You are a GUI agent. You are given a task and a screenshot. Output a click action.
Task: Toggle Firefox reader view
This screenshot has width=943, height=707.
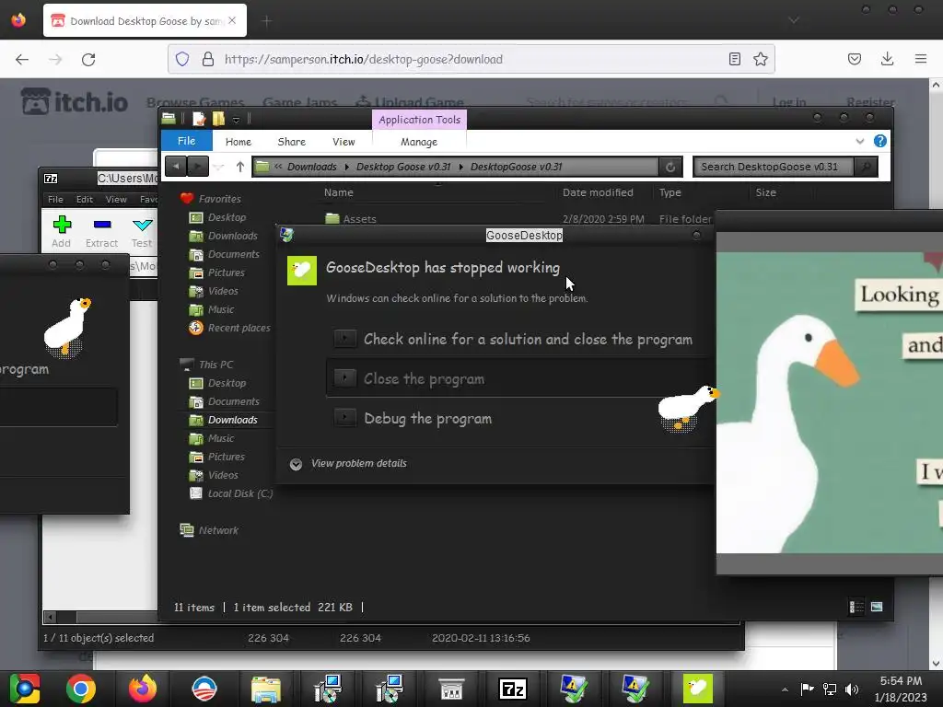coord(734,59)
